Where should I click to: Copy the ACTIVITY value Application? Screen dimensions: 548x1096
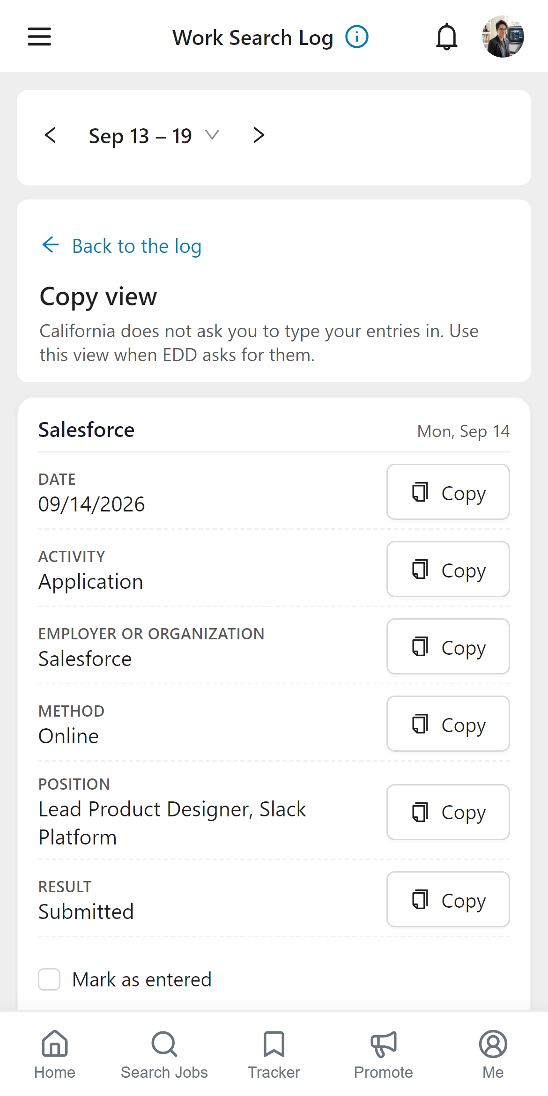[x=448, y=569]
